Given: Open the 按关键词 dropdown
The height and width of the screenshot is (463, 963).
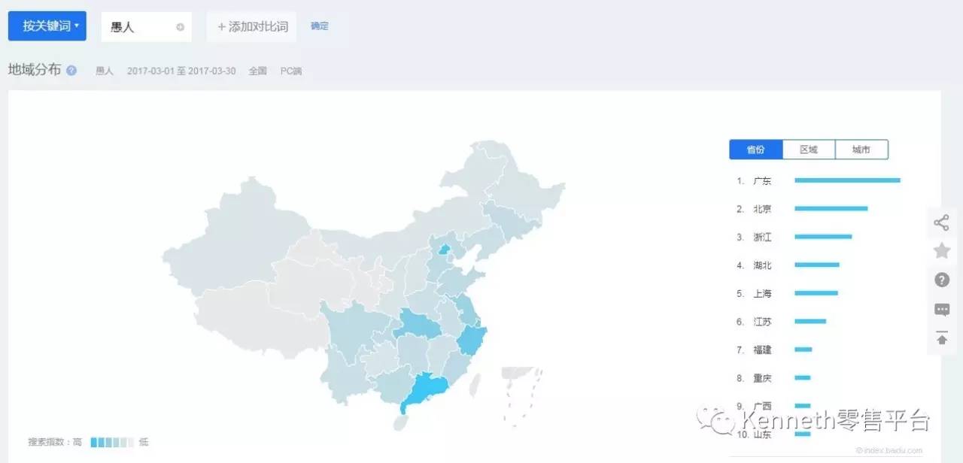Looking at the screenshot, I should click(47, 26).
